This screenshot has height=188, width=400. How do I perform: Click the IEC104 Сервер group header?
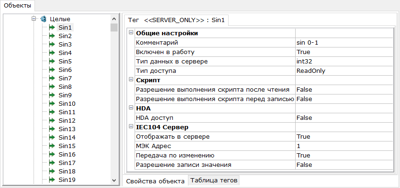pyautogui.click(x=162, y=127)
